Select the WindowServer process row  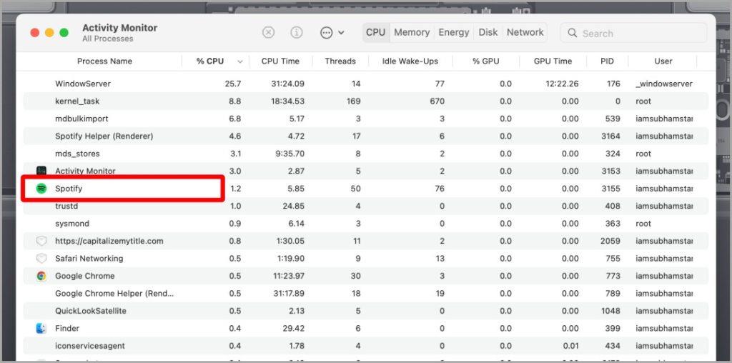(x=365, y=84)
